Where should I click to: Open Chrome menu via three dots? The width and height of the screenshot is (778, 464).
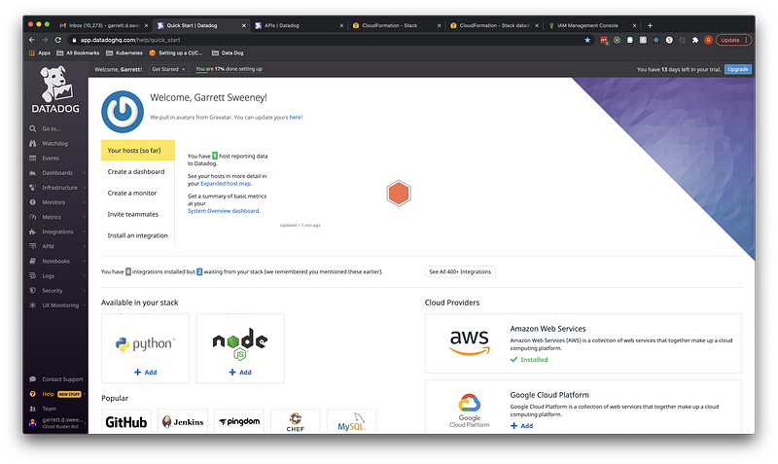point(746,40)
